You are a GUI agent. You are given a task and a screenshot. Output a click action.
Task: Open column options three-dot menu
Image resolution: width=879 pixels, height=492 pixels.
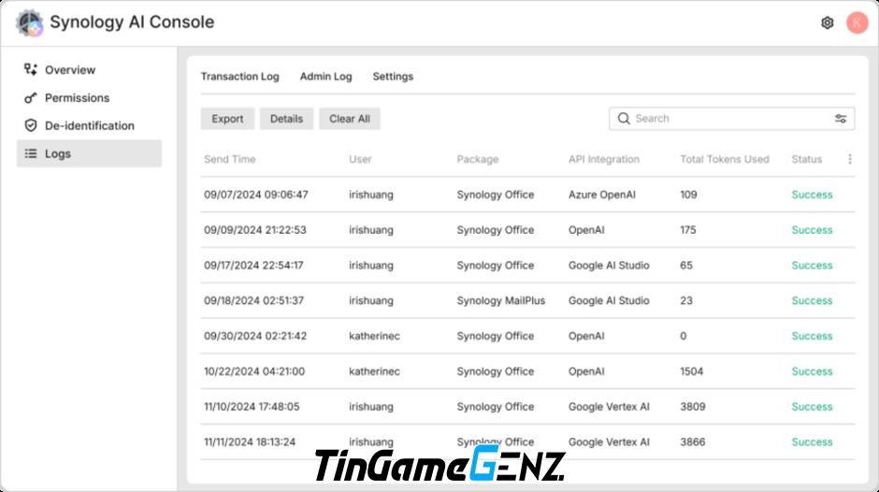pos(850,159)
